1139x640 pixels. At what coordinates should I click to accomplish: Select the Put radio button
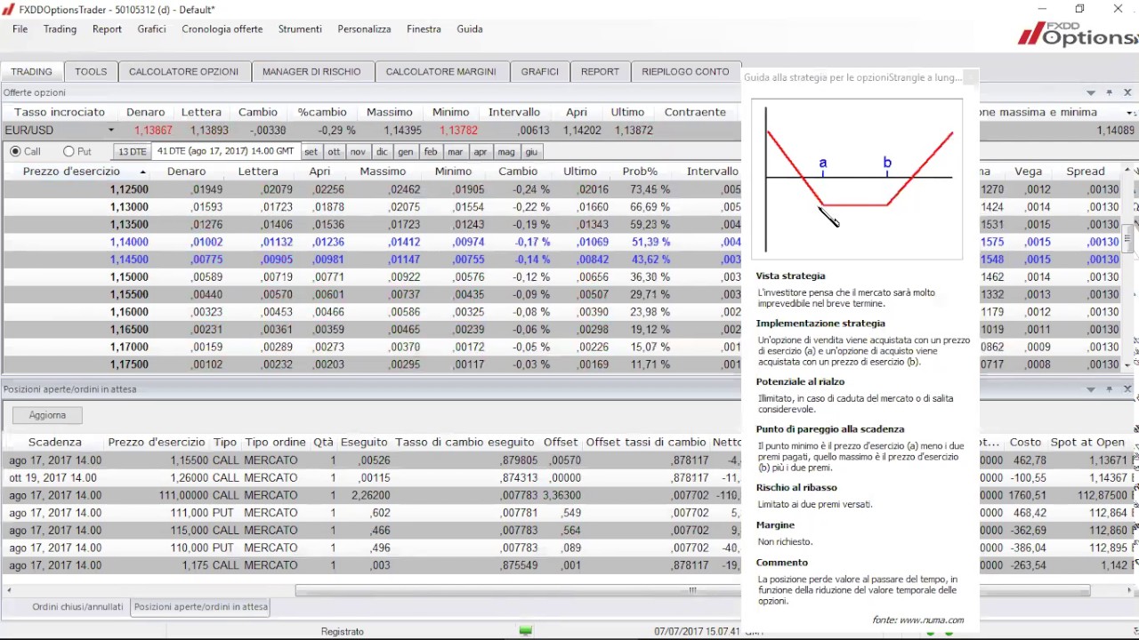69,152
